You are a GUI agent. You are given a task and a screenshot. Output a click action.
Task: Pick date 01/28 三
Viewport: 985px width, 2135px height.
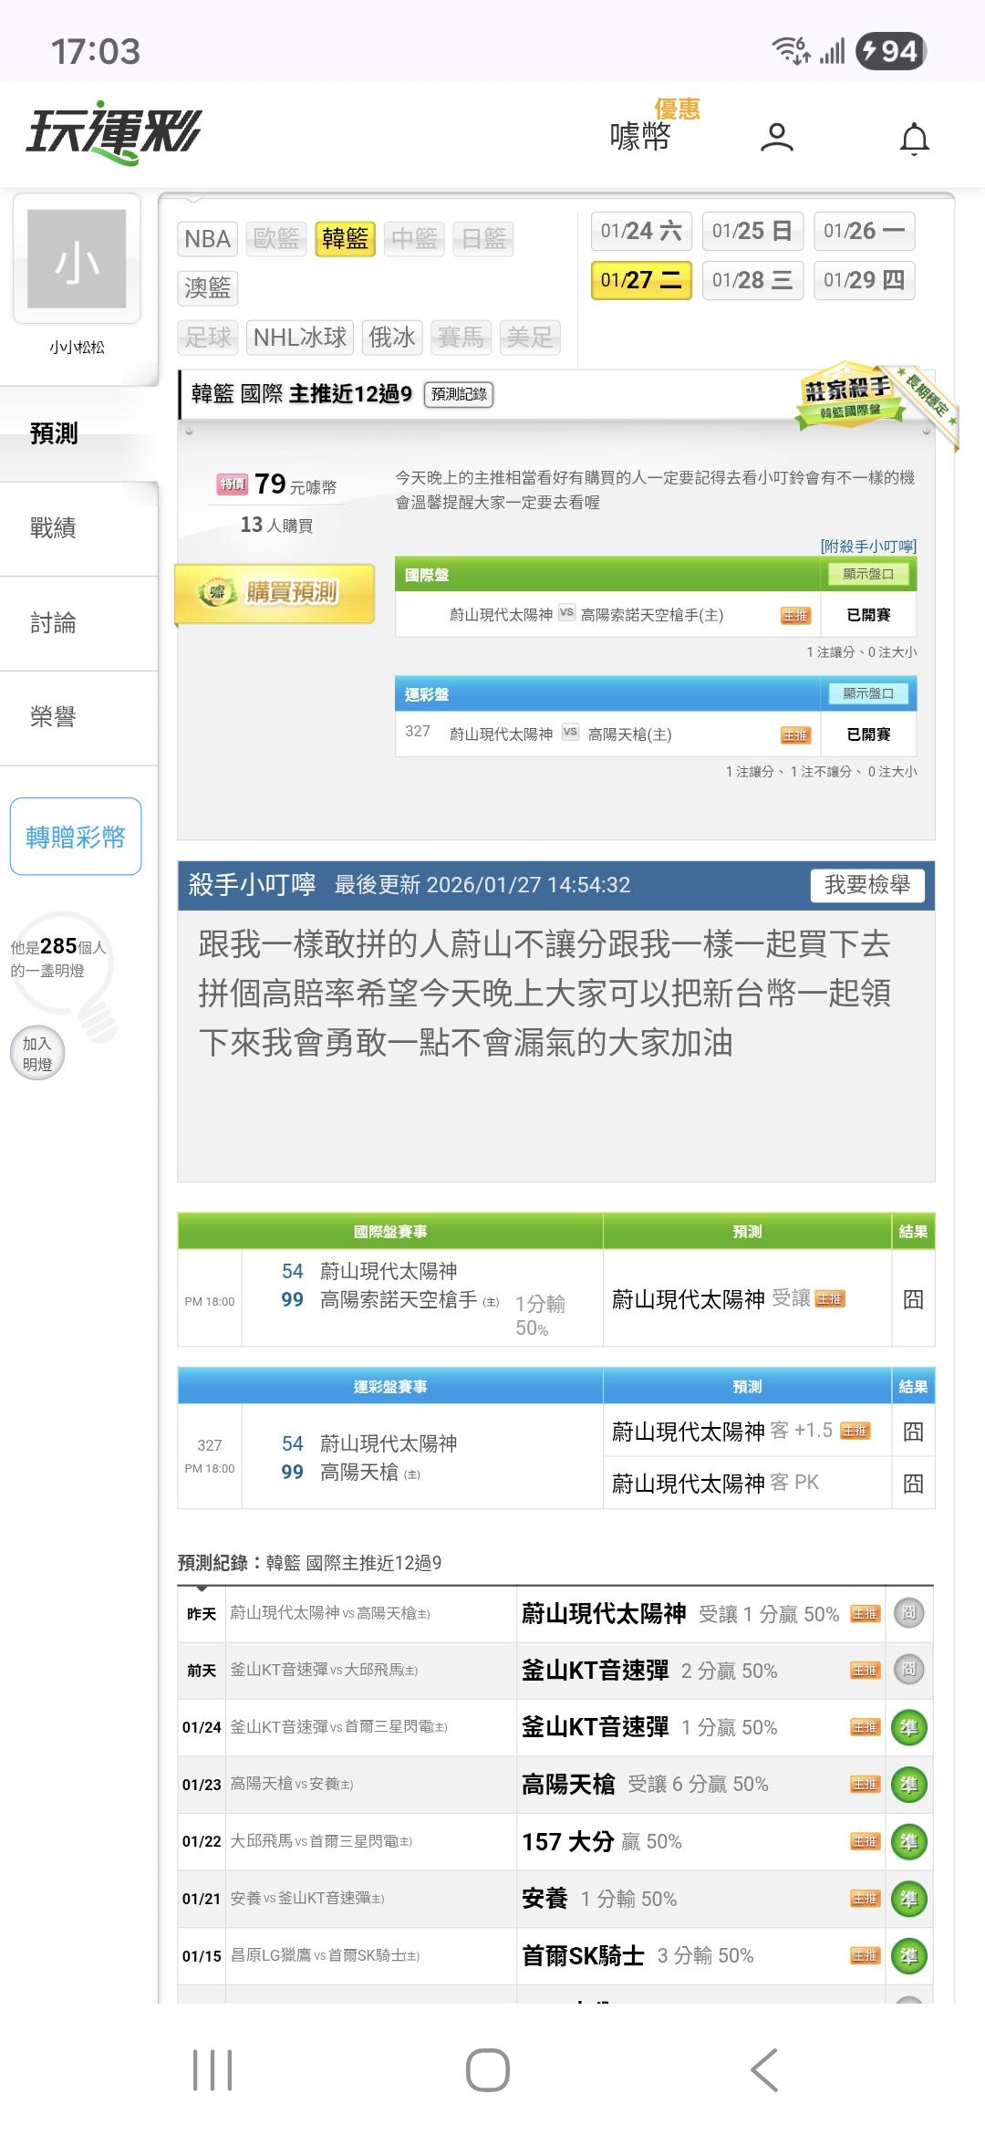pyautogui.click(x=753, y=280)
